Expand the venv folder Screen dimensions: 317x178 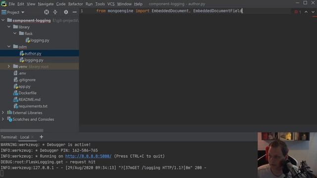(9, 66)
